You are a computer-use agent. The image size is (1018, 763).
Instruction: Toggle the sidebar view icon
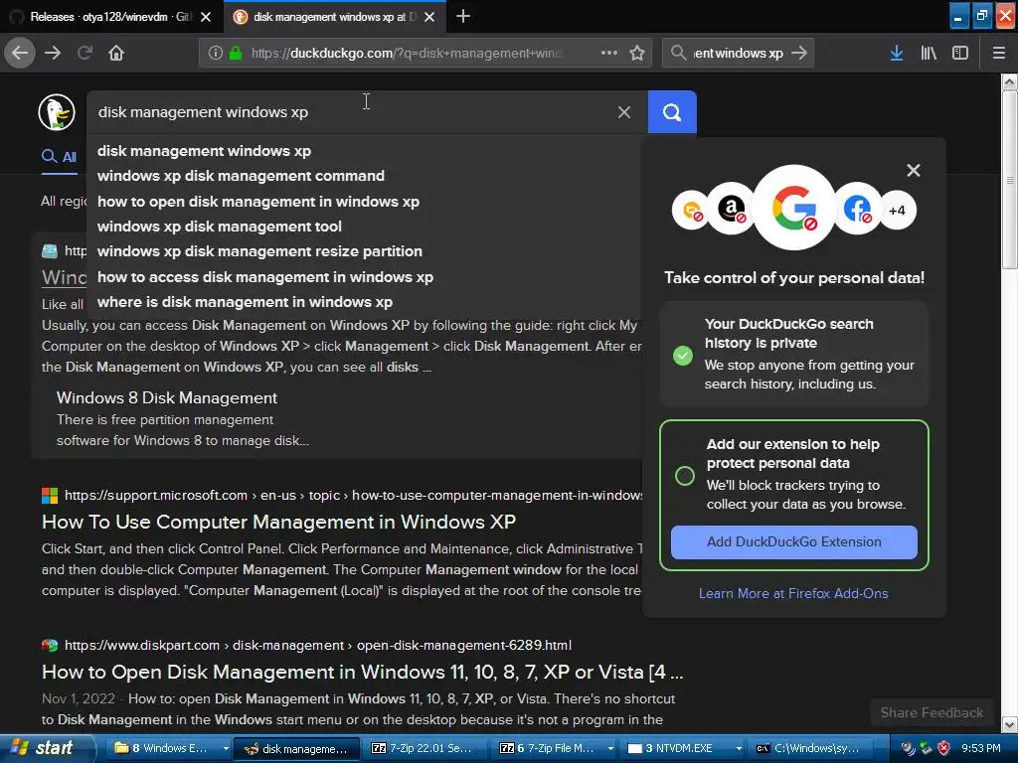pyautogui.click(x=960, y=53)
